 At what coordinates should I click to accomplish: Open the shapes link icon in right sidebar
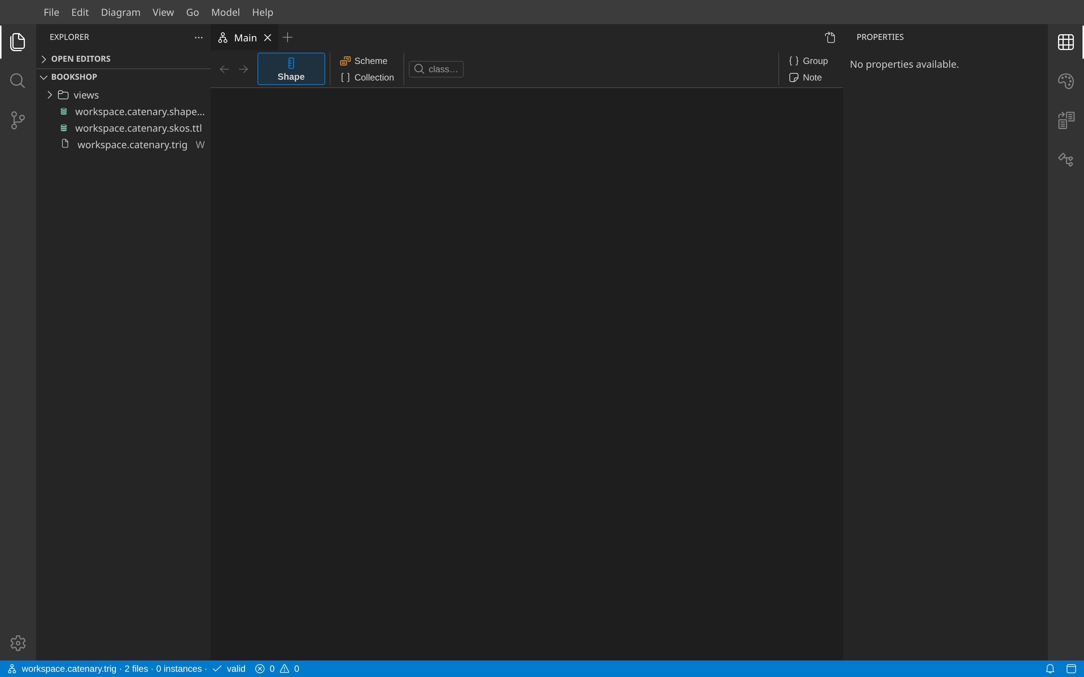[x=1066, y=159]
